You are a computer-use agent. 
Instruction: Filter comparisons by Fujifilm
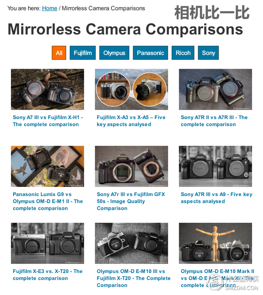(x=83, y=53)
